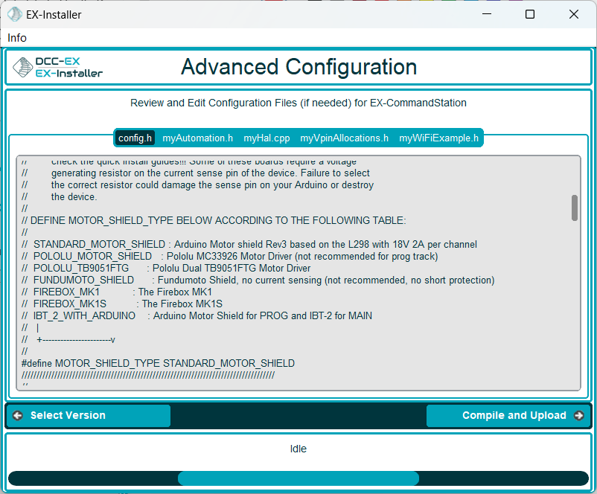Open the Info menu
The height and width of the screenshot is (494, 597).
click(17, 38)
